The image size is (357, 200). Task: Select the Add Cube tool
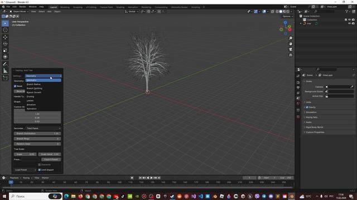click(5, 78)
